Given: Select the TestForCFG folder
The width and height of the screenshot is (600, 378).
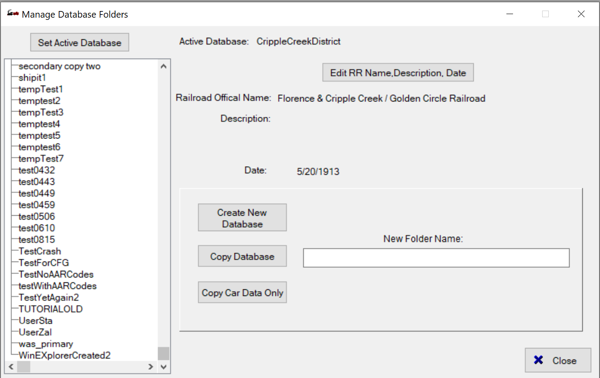Looking at the screenshot, I should [44, 262].
